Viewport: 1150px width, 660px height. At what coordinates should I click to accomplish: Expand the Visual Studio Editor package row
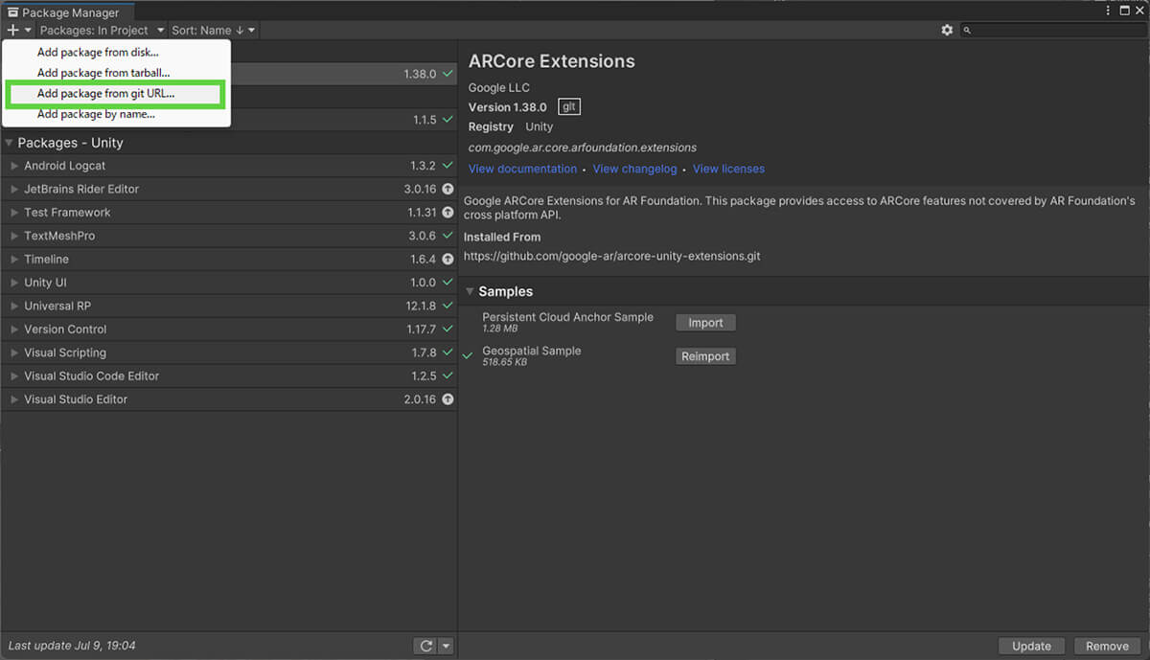(14, 399)
